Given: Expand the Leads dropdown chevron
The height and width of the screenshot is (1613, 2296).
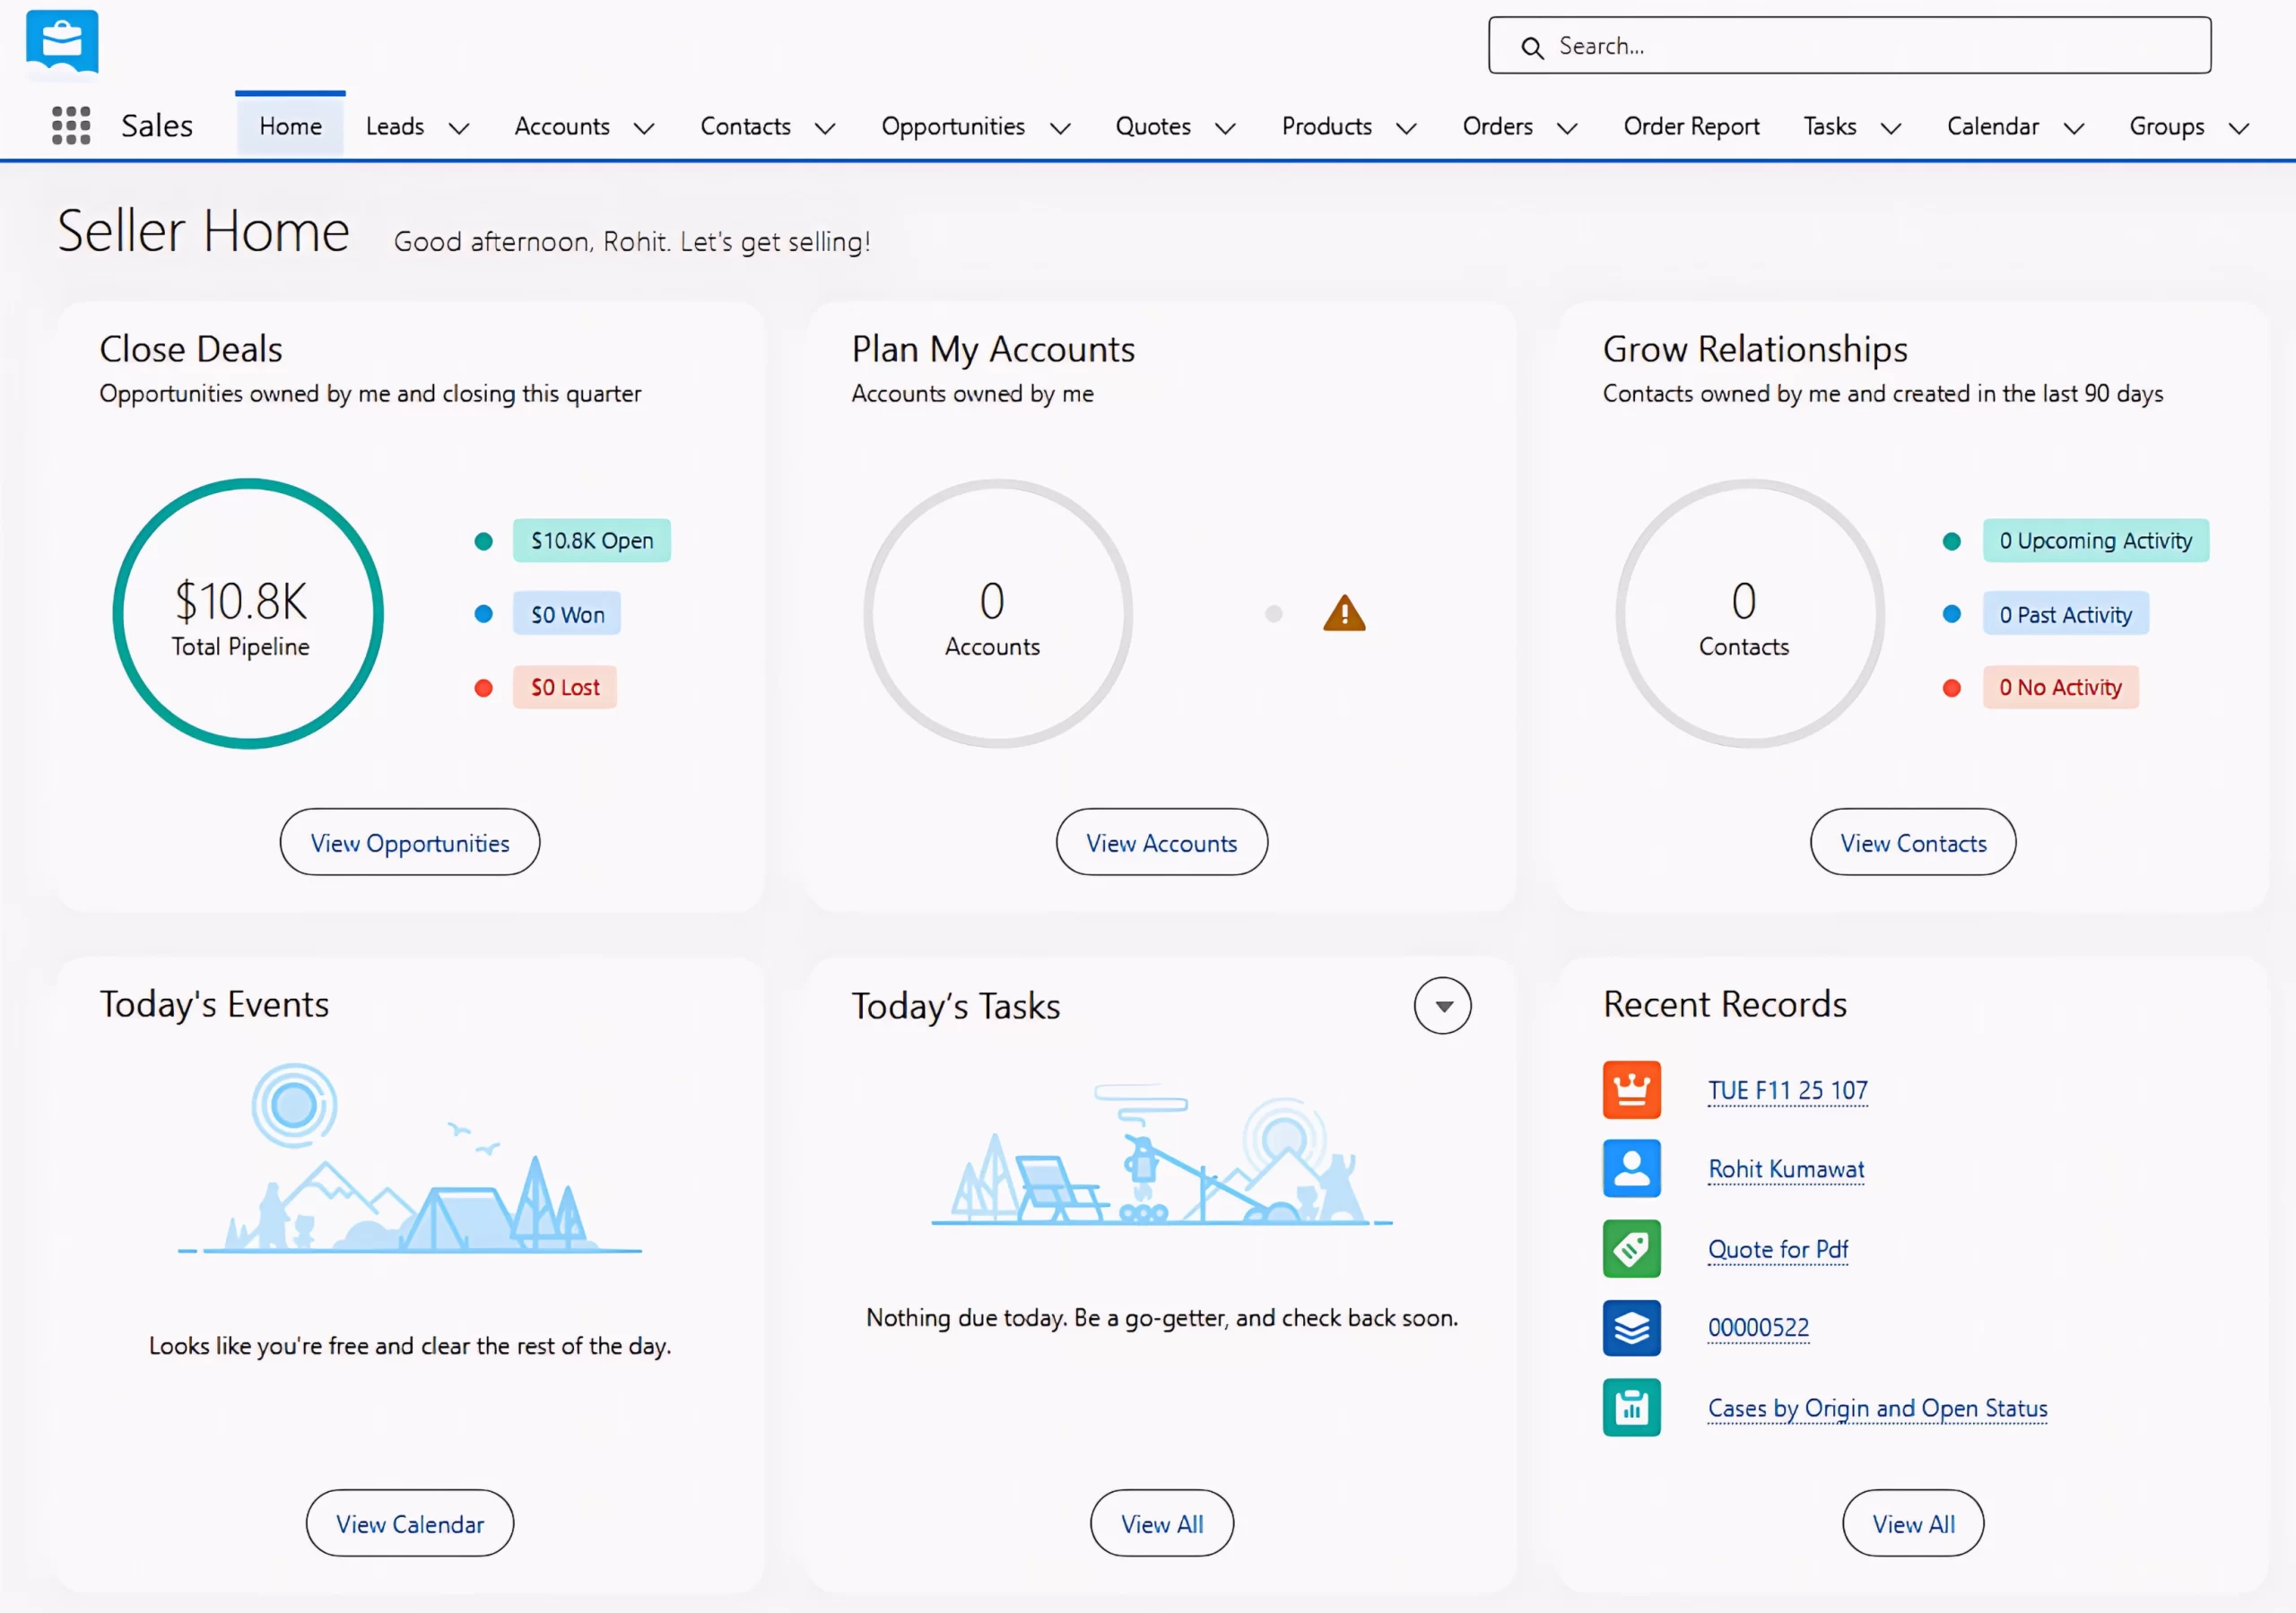Looking at the screenshot, I should click(x=459, y=128).
